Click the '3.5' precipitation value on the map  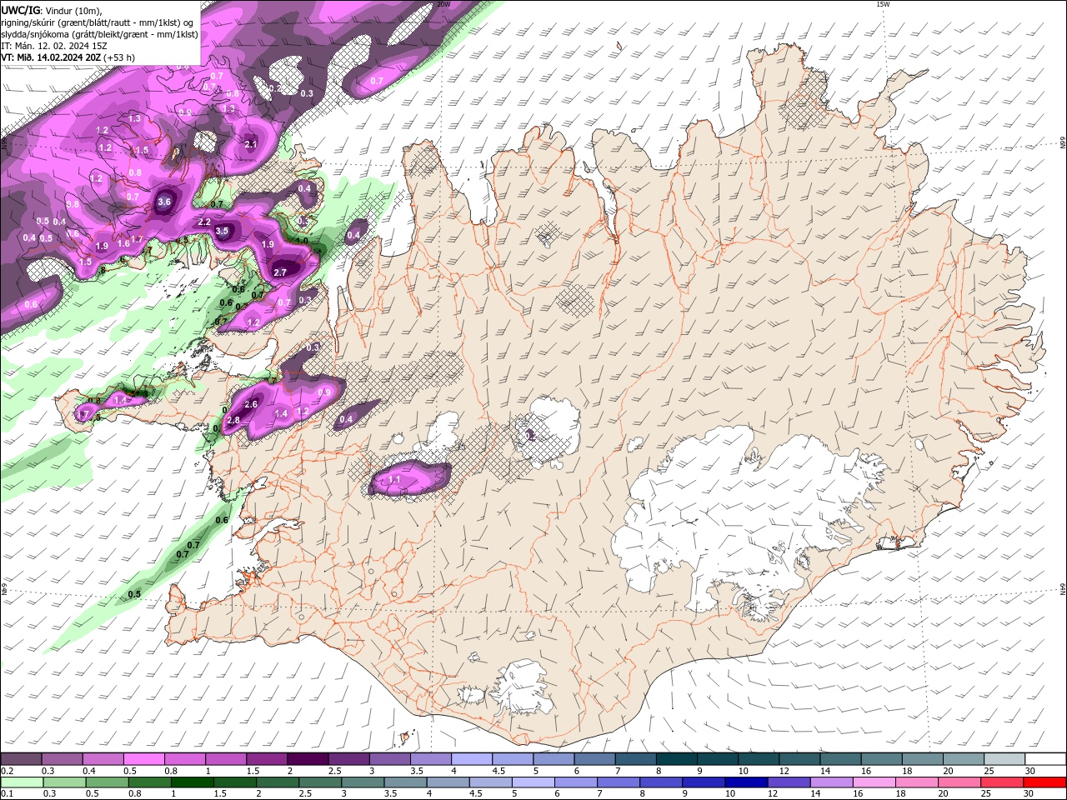tap(222, 231)
